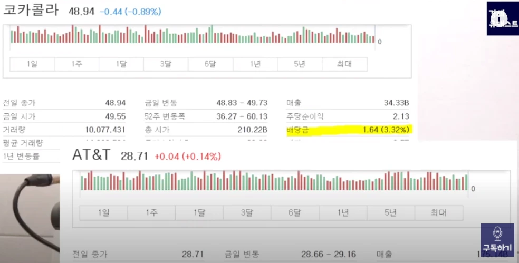This screenshot has width=519, height=263.
Task: Click the 금일 시가 value 49.55
Action: point(116,116)
